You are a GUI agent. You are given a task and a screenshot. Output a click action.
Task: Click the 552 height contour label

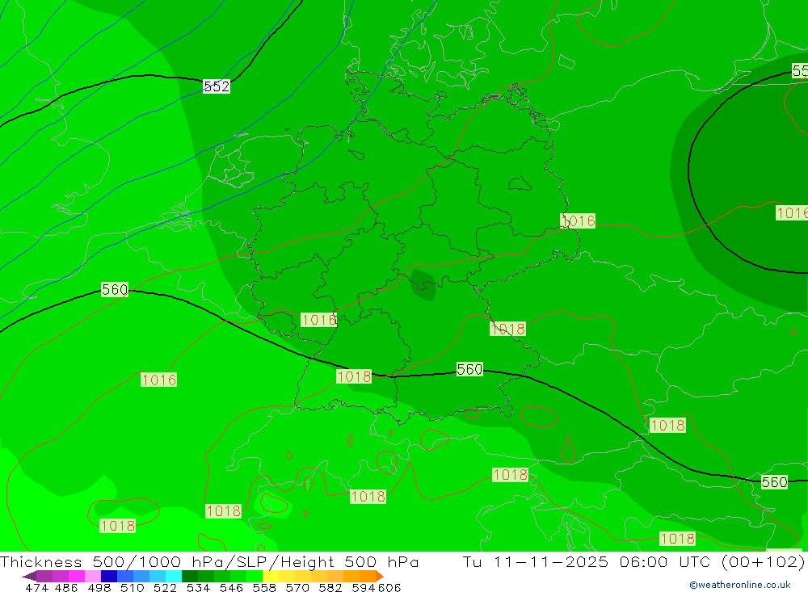[x=217, y=86]
